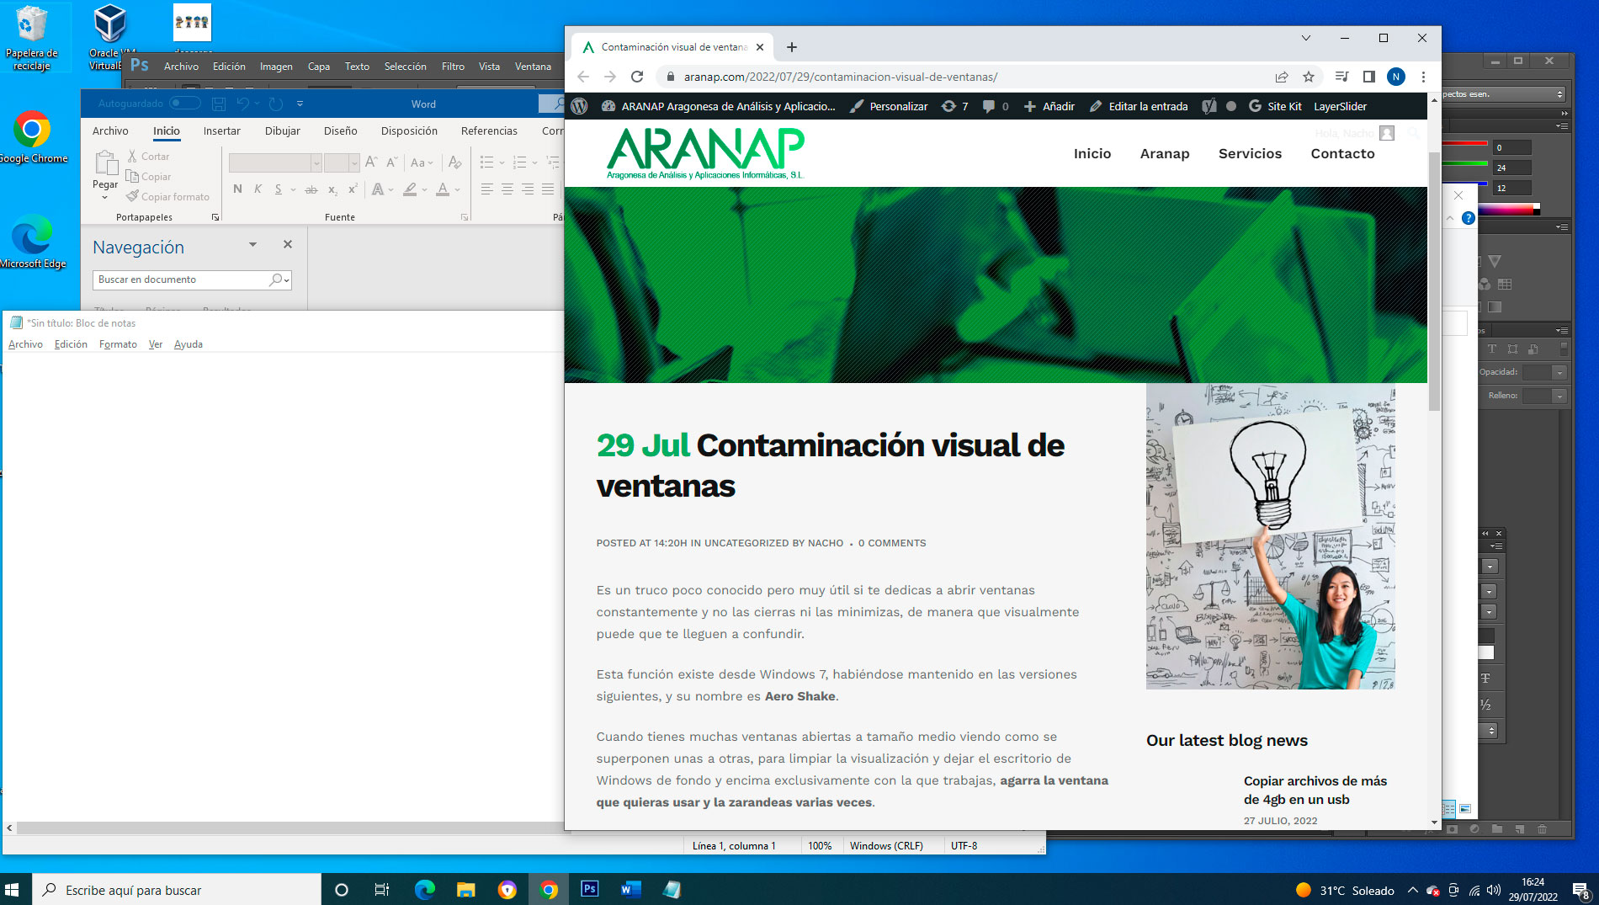Open Notepad Formato menu
The width and height of the screenshot is (1599, 905).
tap(118, 344)
